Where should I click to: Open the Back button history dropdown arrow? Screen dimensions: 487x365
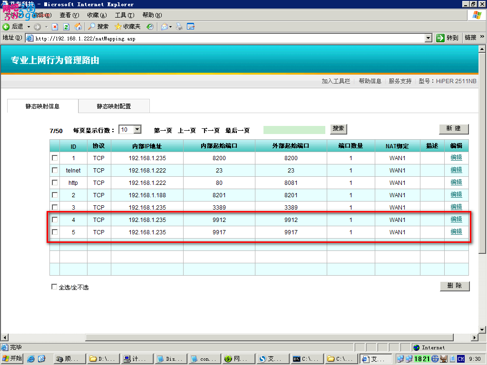[x=29, y=27]
